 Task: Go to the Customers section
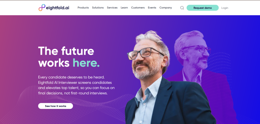138,8
